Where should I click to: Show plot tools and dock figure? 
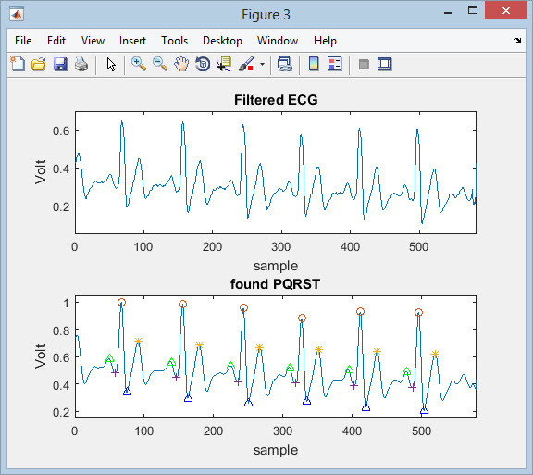[385, 64]
